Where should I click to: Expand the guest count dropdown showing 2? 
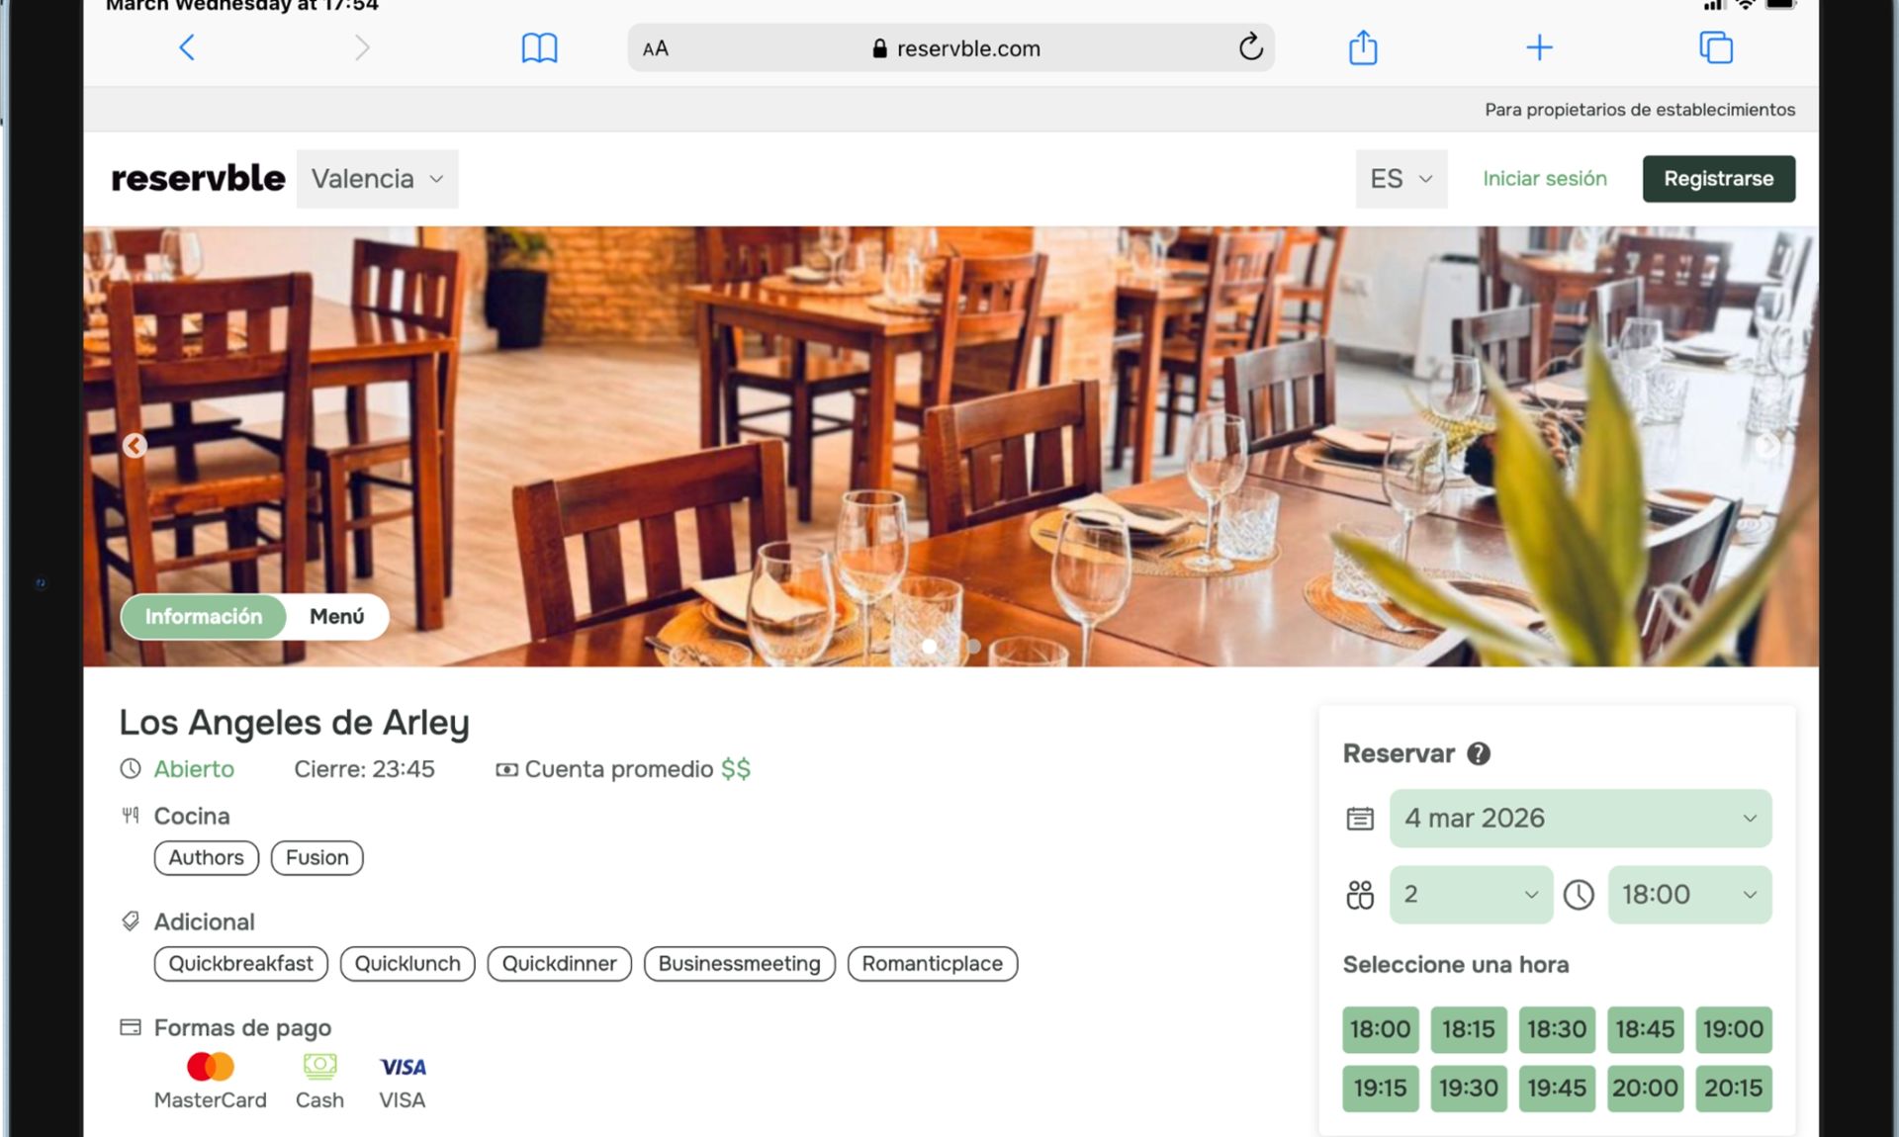coord(1470,895)
